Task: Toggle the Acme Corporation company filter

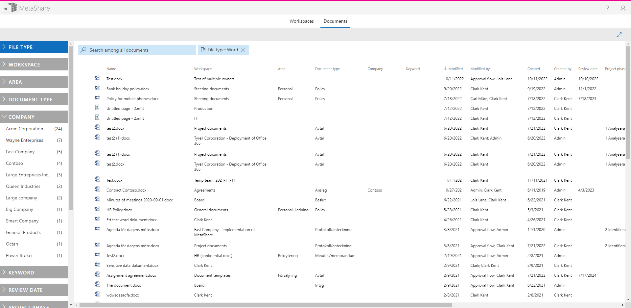Action: click(x=25, y=129)
